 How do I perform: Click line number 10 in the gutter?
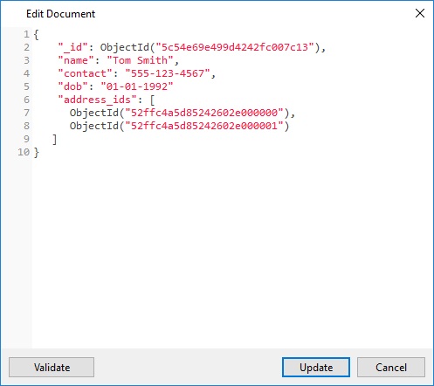pos(24,152)
